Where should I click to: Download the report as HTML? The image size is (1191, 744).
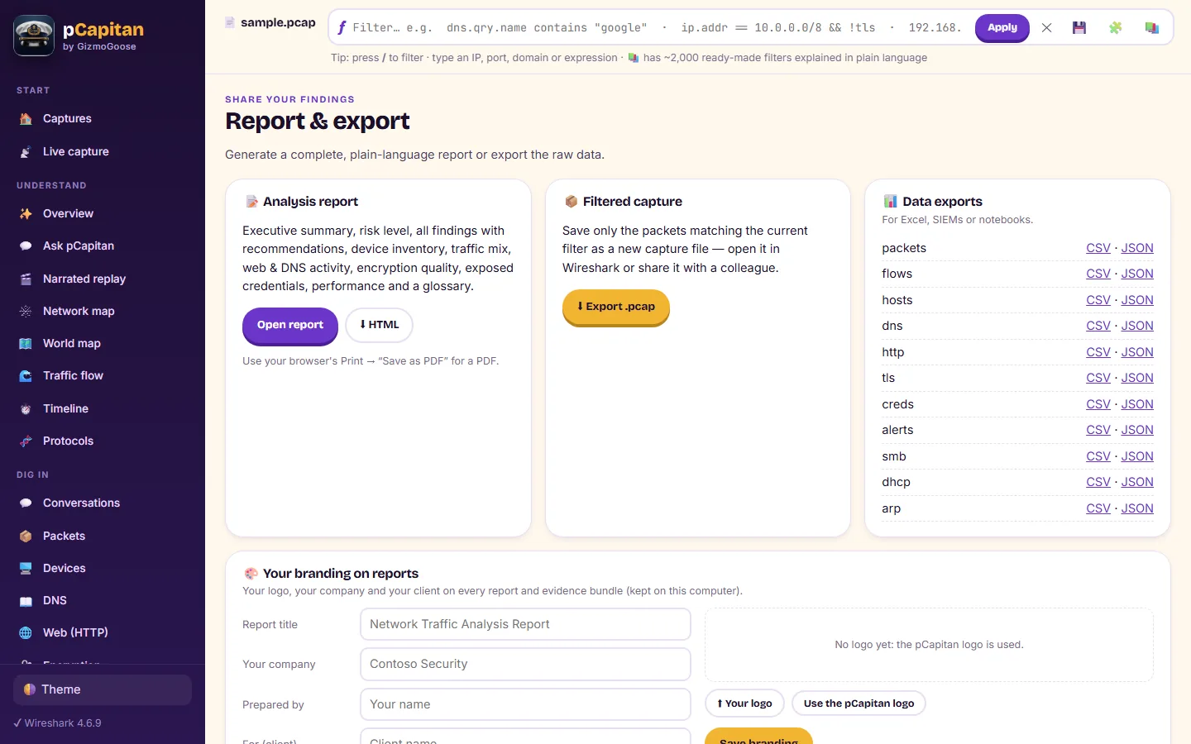click(x=379, y=325)
